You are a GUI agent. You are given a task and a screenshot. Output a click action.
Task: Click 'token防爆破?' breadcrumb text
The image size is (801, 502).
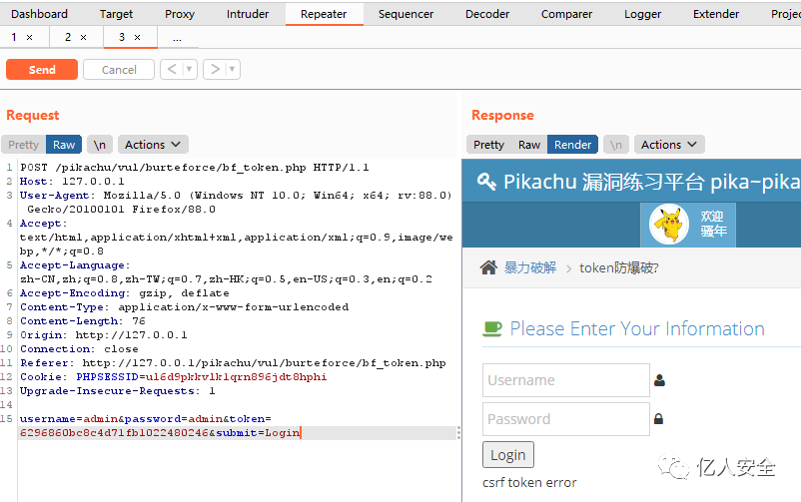(x=618, y=267)
